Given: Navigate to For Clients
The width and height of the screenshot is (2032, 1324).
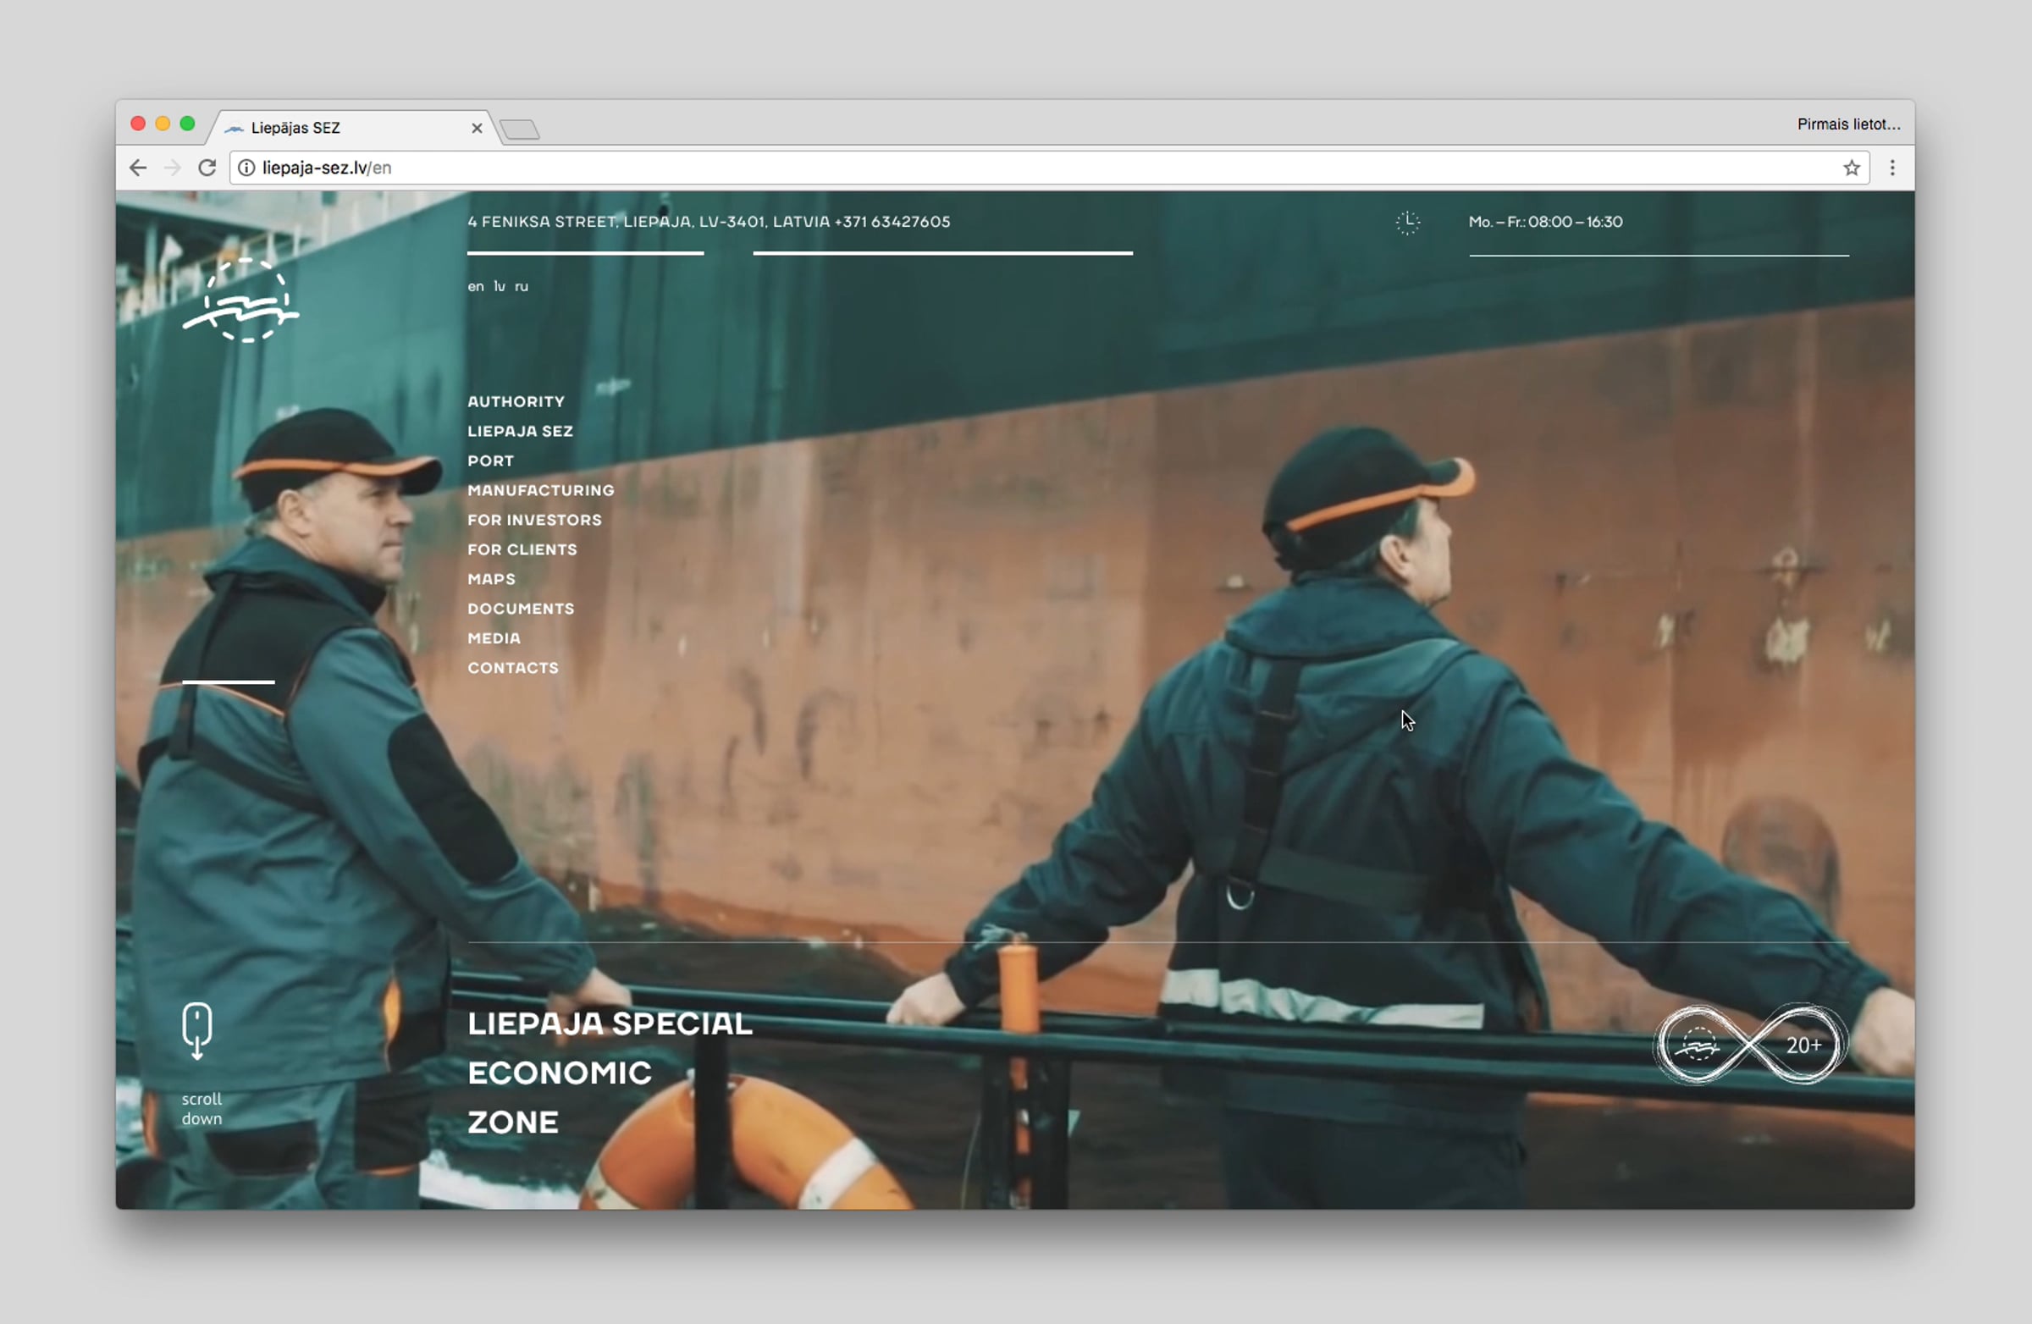Looking at the screenshot, I should 522,549.
